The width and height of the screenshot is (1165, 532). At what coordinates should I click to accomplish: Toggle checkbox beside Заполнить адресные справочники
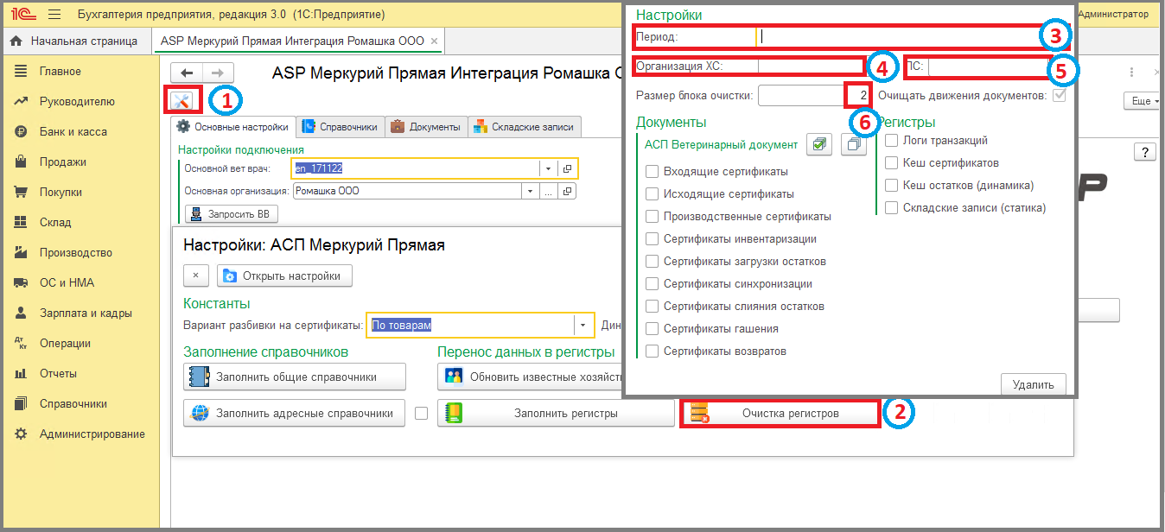point(422,413)
